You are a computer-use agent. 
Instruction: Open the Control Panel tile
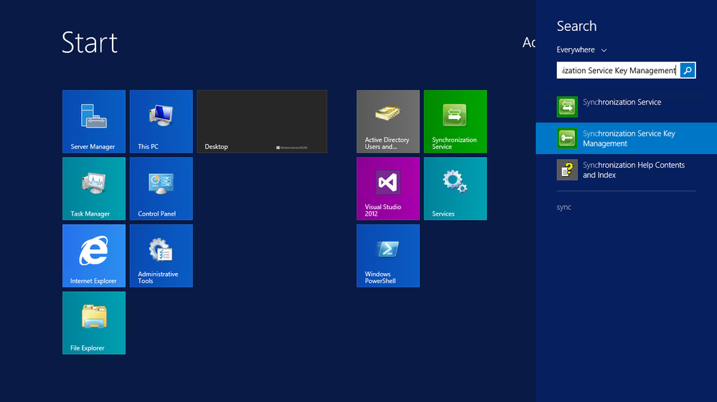(161, 188)
